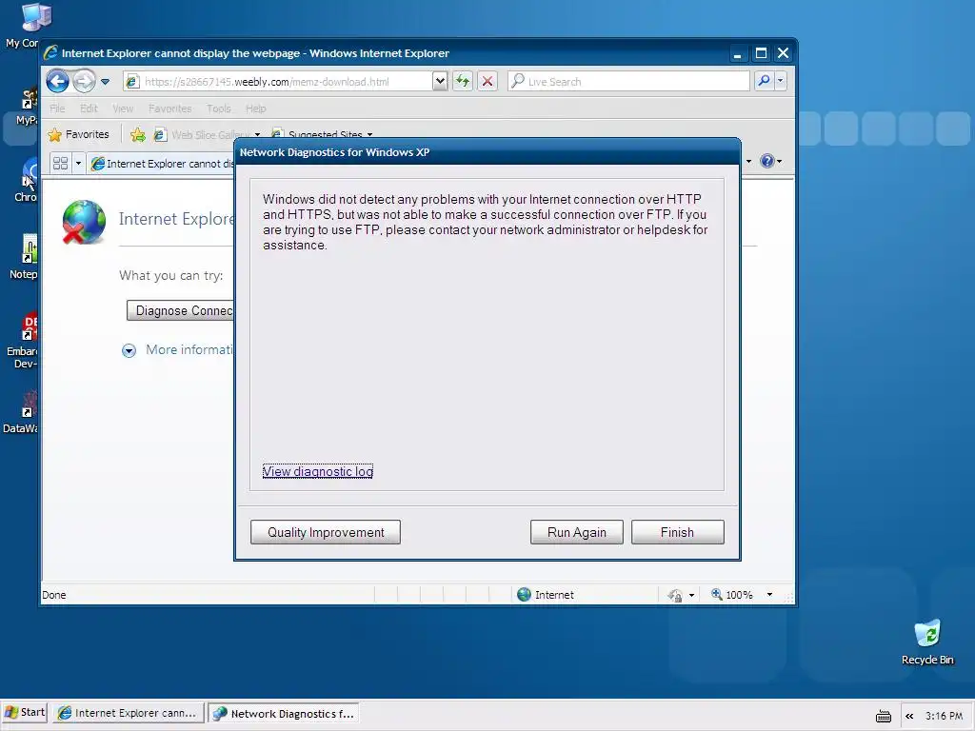975x731 pixels.
Task: Select the DataWarrior desktop icon
Action: tap(23, 410)
